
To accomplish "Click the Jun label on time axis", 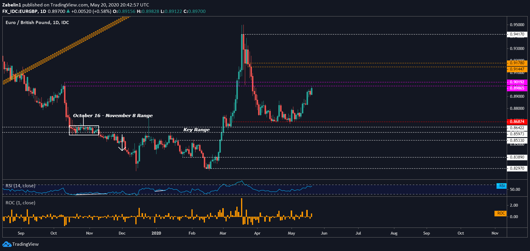I will 324,233.
